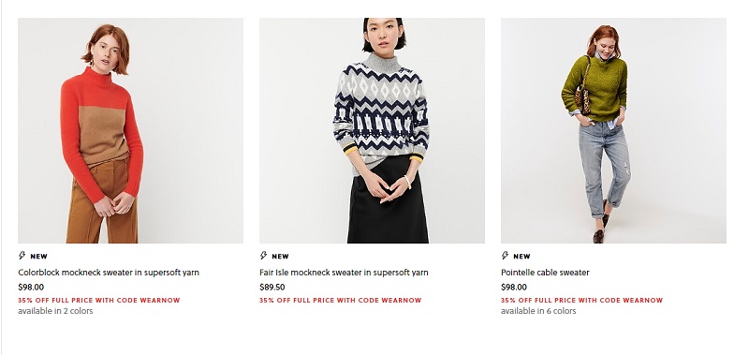Click lightning bolt icon above Colorblock sweater
Image resolution: width=749 pixels, height=355 pixels.
[x=22, y=256]
